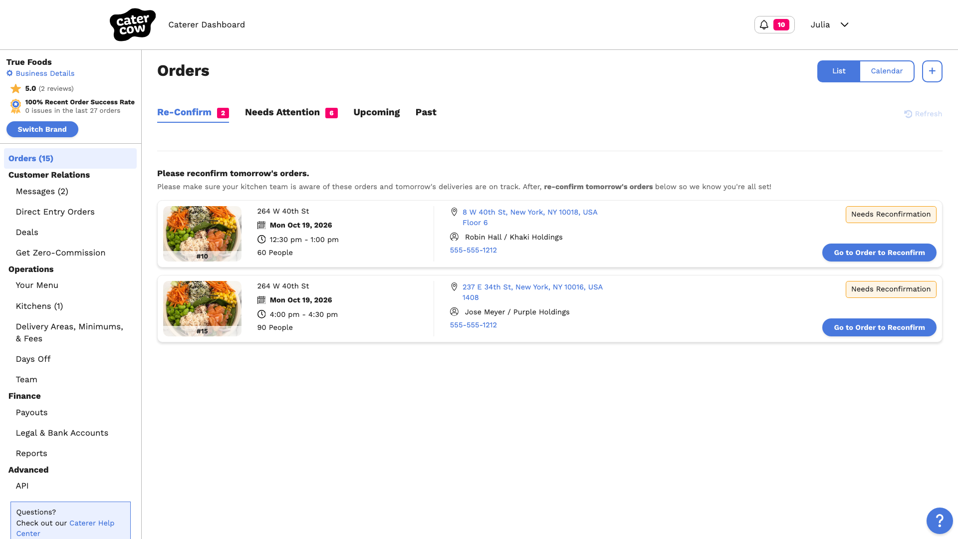The width and height of the screenshot is (958, 539).
Task: Open the Days Off sidebar item
Action: click(x=33, y=359)
